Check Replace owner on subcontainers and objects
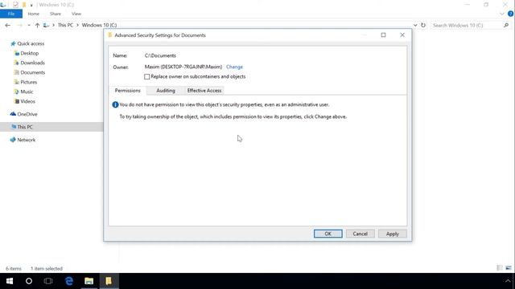The image size is (515, 289). (x=146, y=77)
